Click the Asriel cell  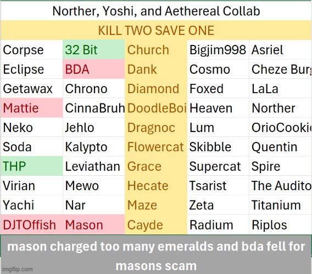281,49
